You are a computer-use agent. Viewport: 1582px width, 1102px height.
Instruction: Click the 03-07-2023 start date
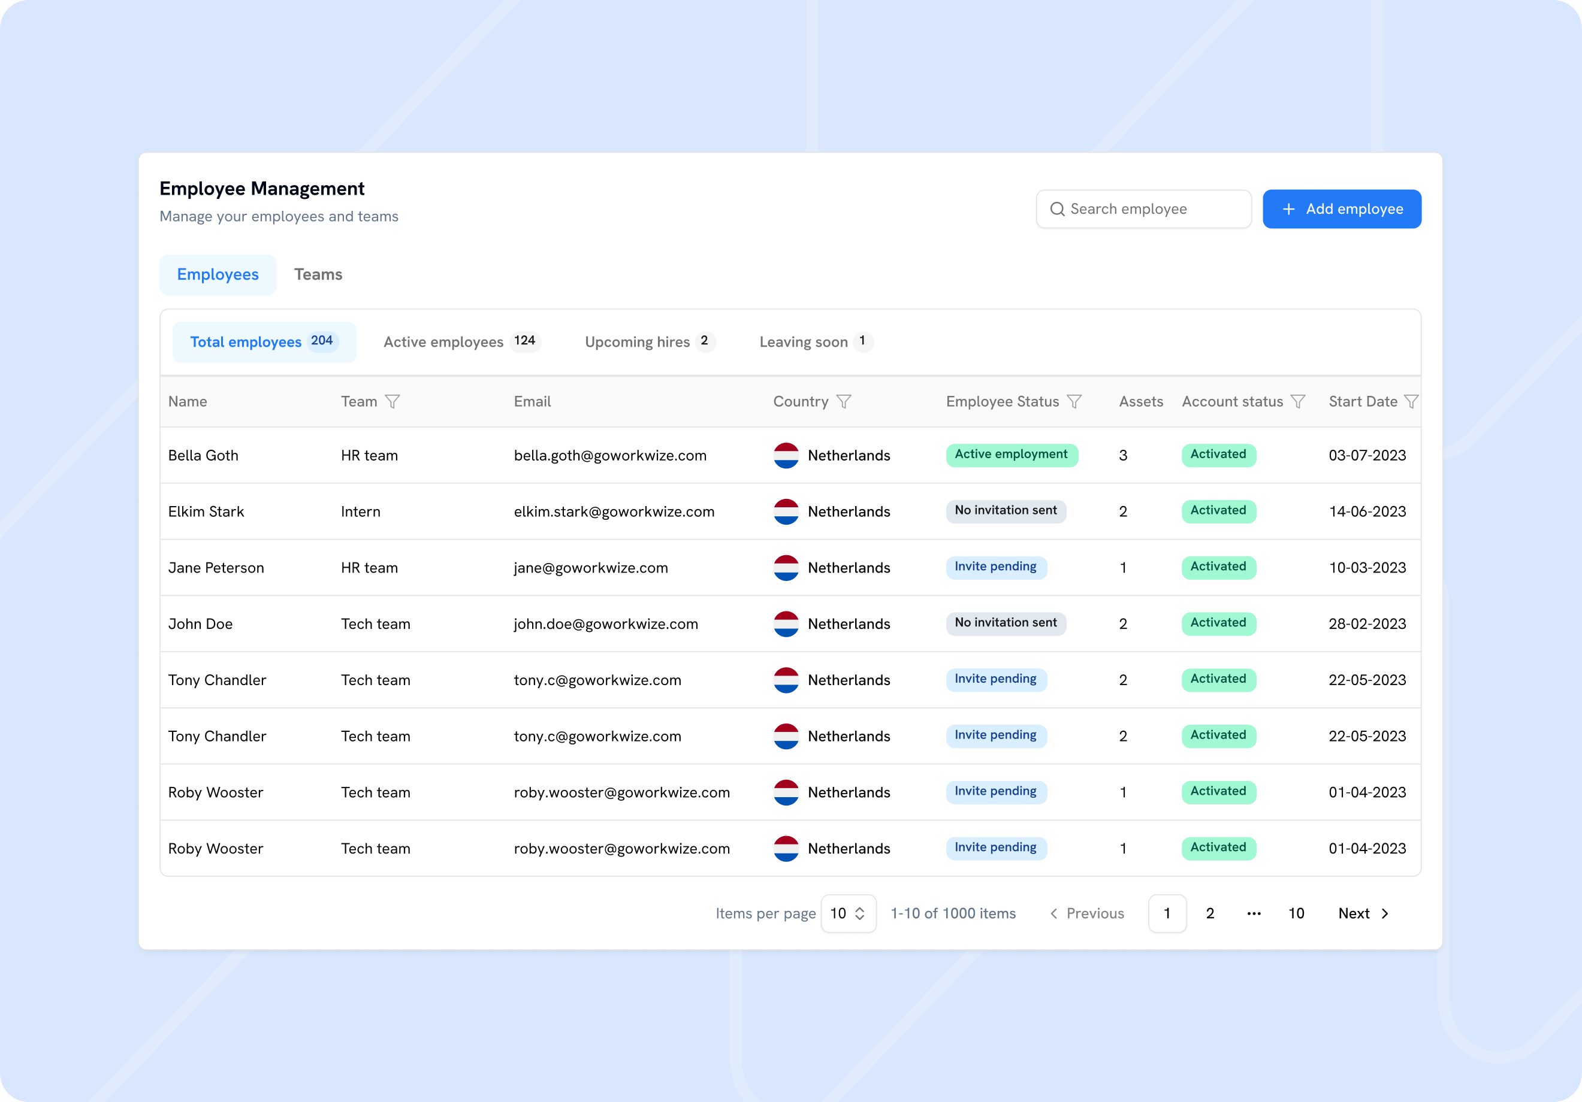tap(1367, 455)
